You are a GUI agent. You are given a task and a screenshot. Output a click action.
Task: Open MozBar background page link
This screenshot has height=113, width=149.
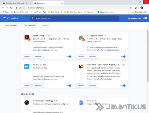[51, 79]
